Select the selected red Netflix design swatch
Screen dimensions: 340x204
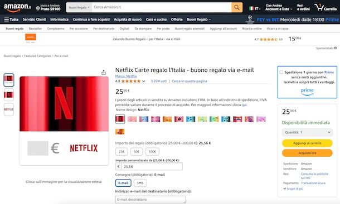point(120,119)
